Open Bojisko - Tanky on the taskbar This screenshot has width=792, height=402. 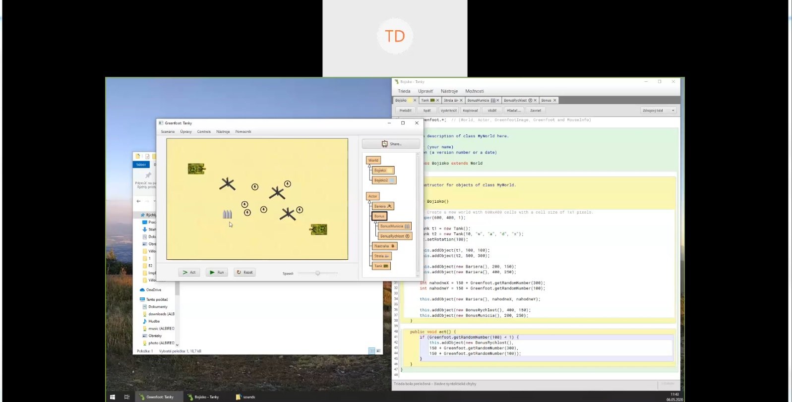[x=203, y=397]
